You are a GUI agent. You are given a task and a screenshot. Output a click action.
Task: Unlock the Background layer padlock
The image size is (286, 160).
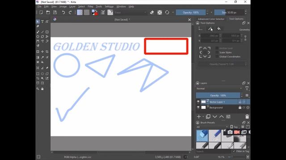[240, 108]
